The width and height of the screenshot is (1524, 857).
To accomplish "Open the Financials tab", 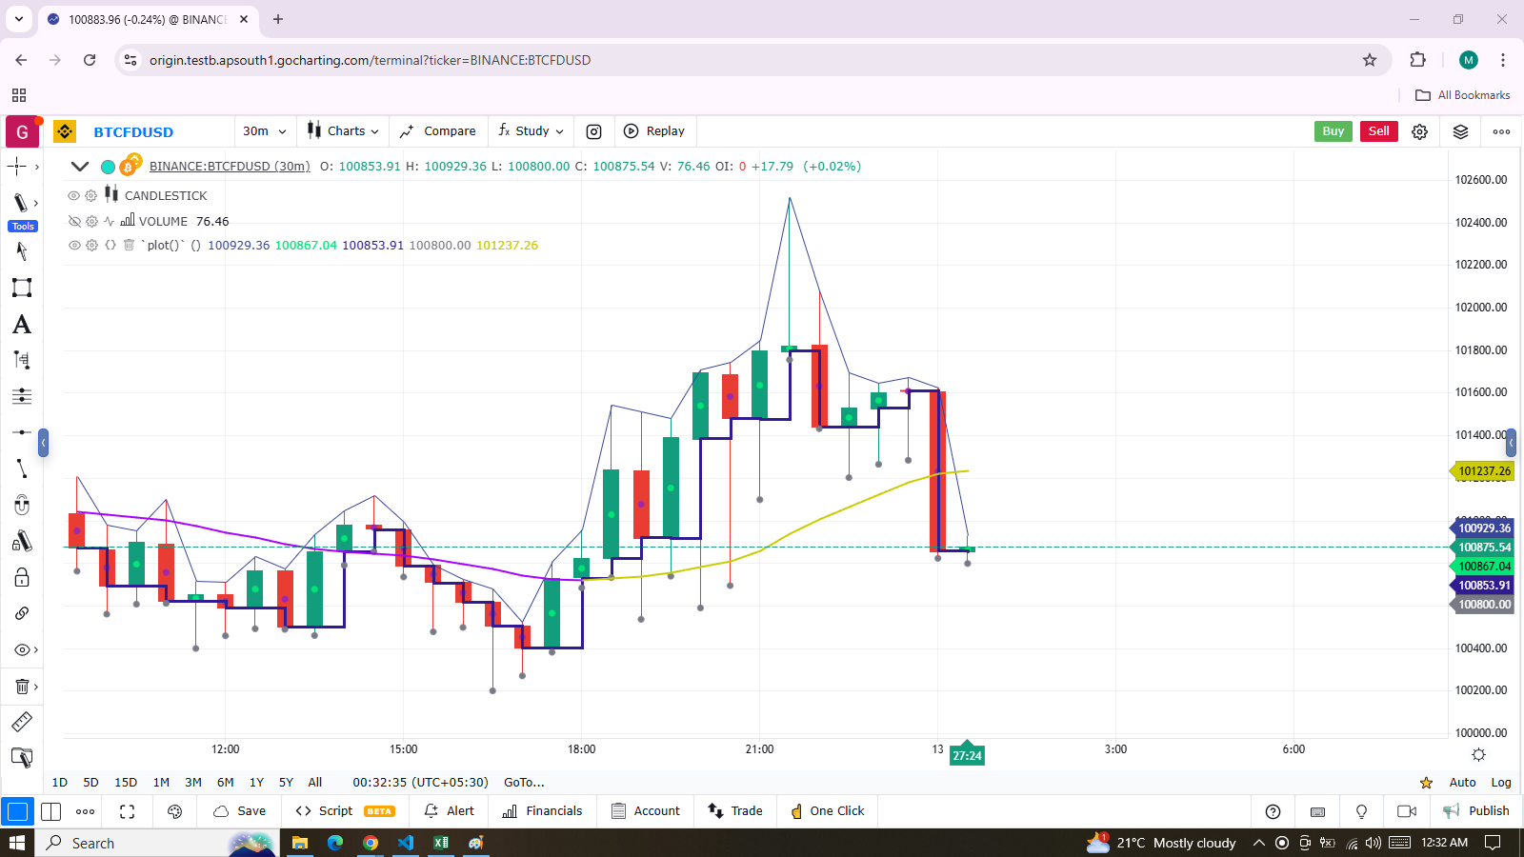I will [x=542, y=811].
